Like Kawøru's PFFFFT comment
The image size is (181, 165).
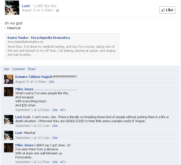tap(51, 82)
